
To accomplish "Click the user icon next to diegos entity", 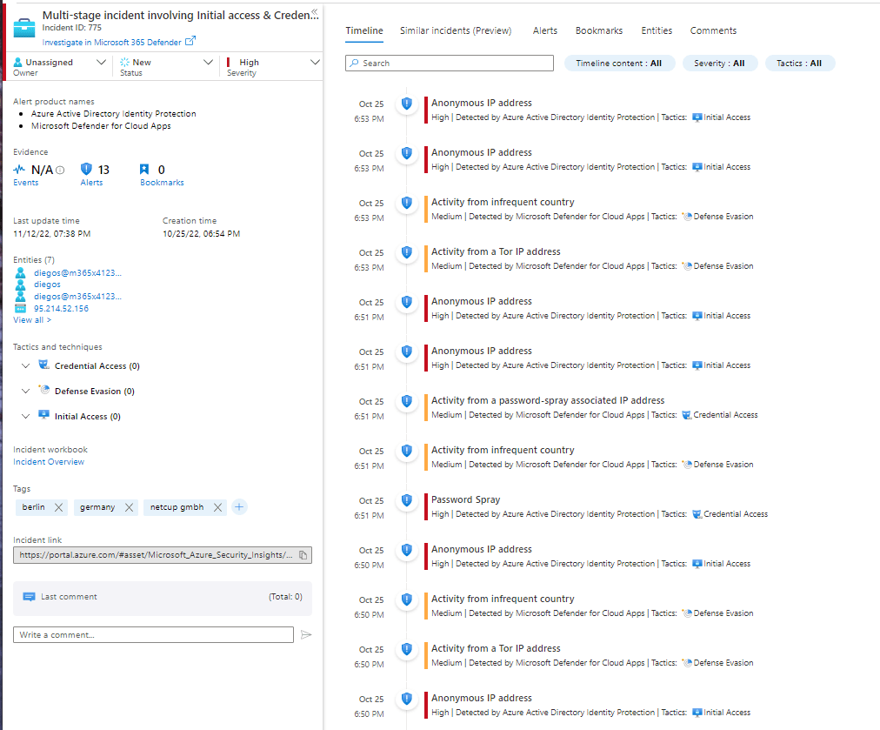I will pos(21,284).
